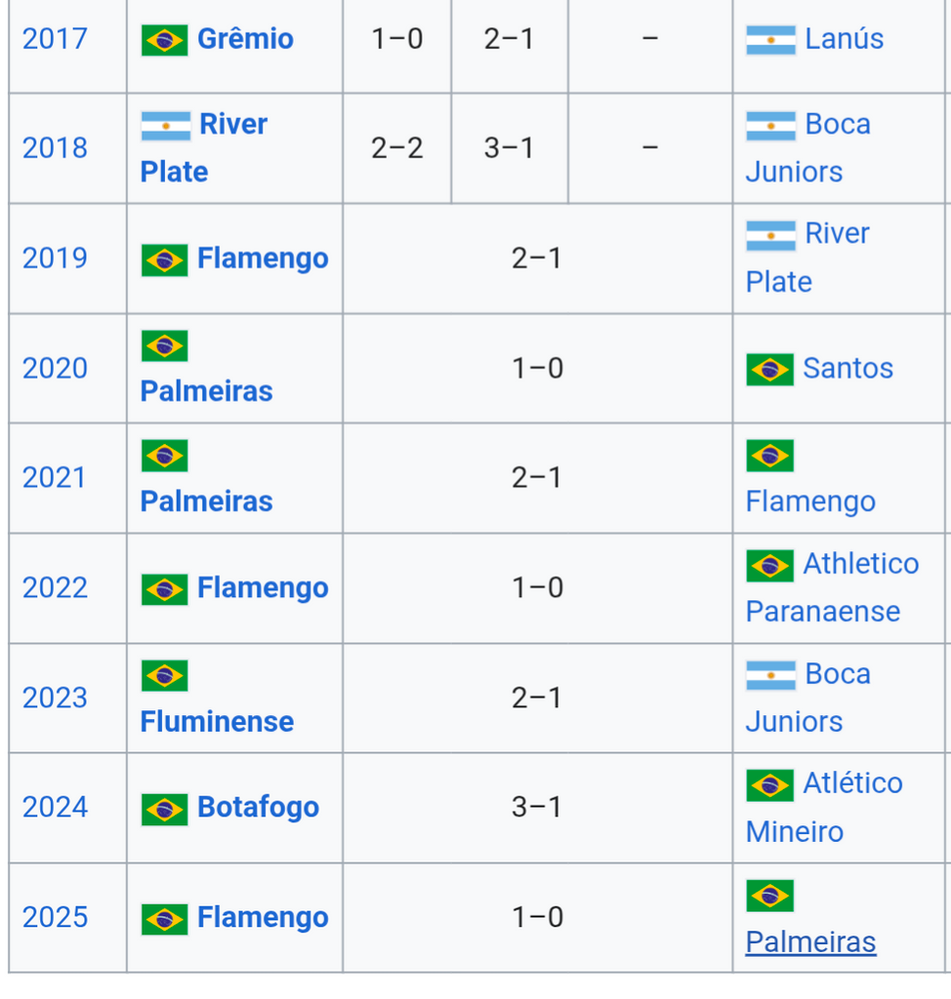Click the Brazil flag beside Athletico Paranaense
Image resolution: width=951 pixels, height=999 pixels.
pos(769,565)
